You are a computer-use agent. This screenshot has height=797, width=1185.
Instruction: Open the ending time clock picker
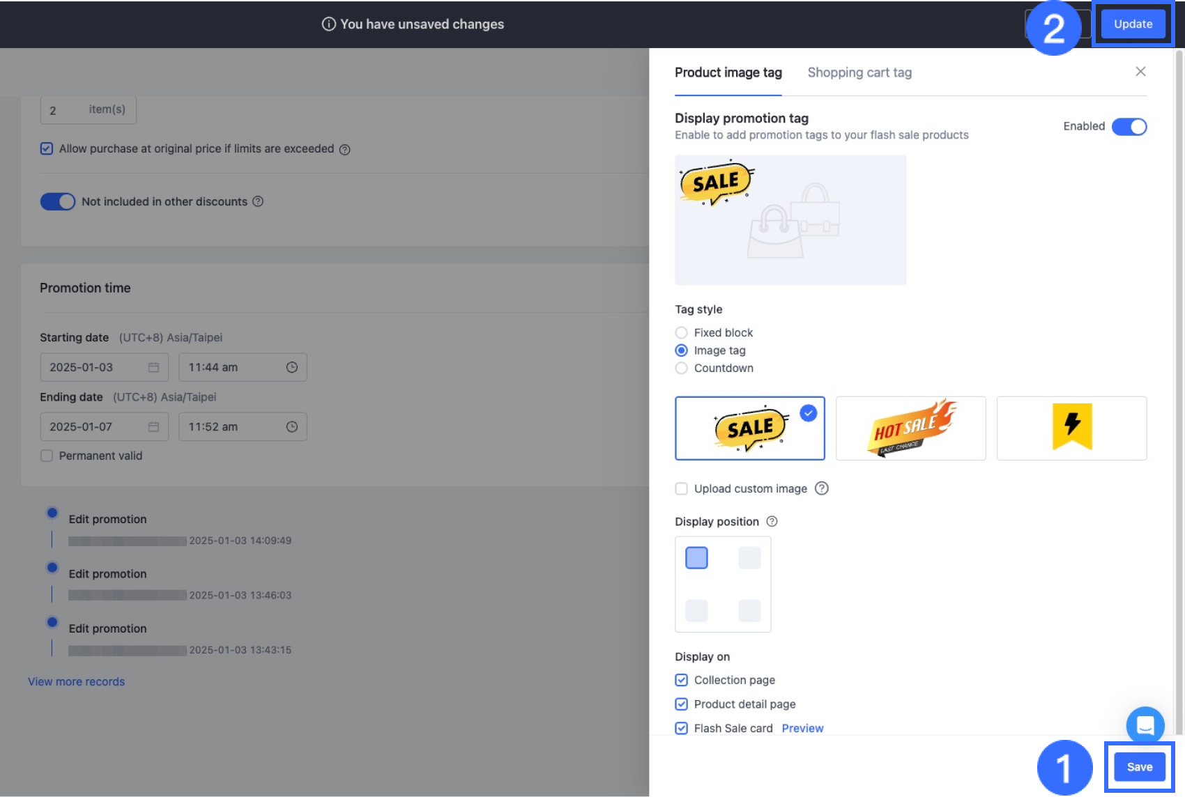[x=292, y=426]
